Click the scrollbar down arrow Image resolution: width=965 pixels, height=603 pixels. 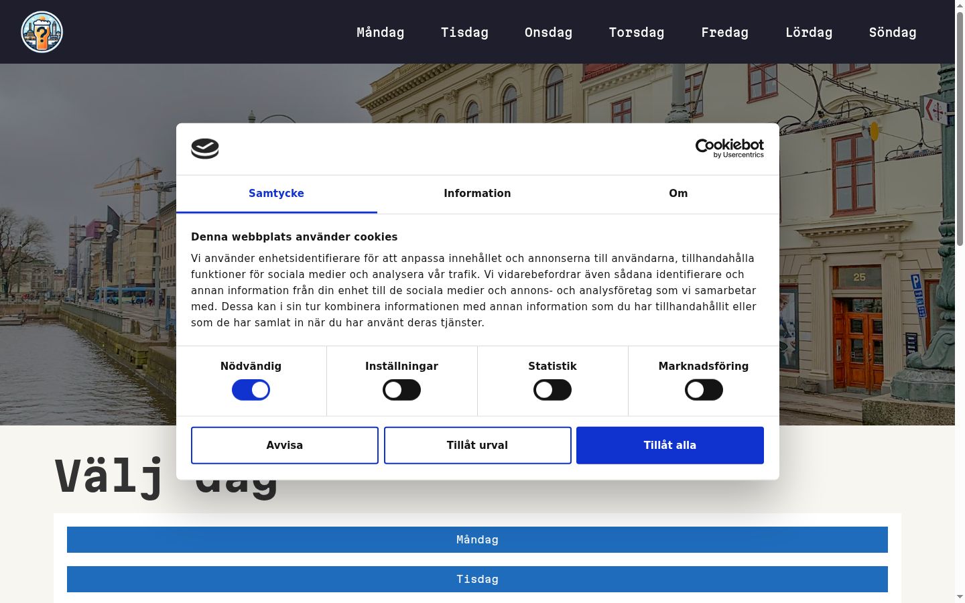(x=960, y=597)
